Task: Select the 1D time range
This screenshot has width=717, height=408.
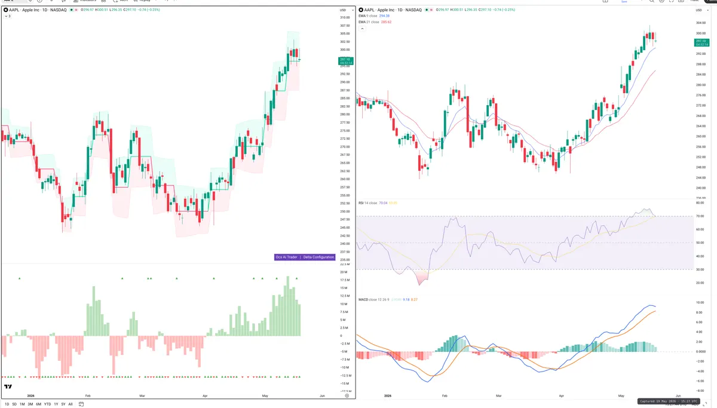Action: click(7, 404)
